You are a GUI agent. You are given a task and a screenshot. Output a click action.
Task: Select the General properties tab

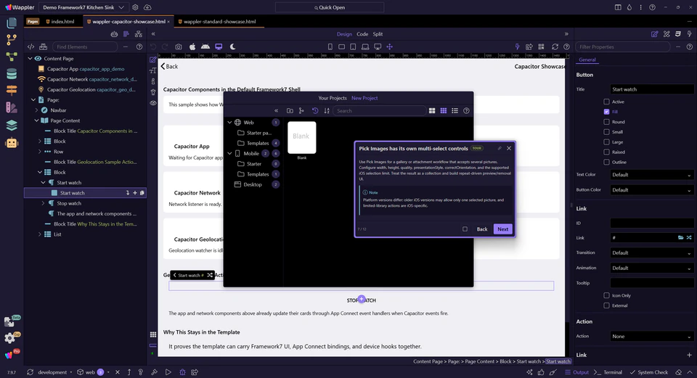pos(587,59)
